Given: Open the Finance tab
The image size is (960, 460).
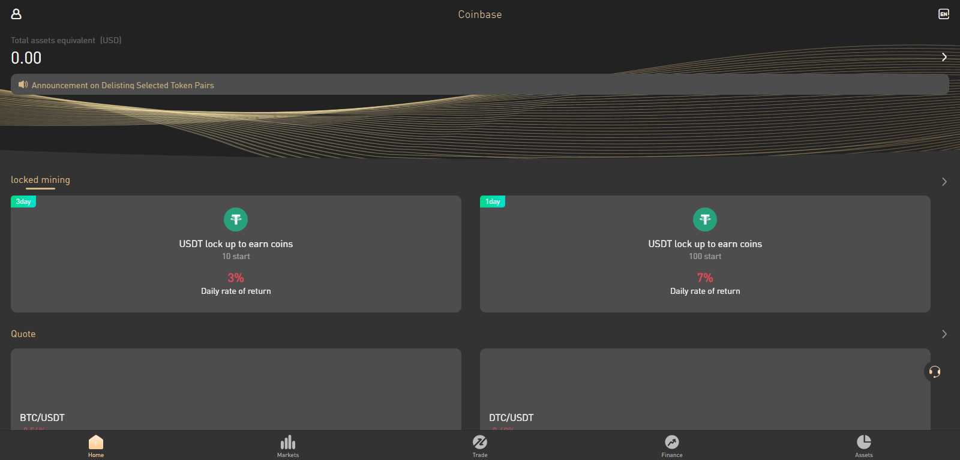Looking at the screenshot, I should pyautogui.click(x=672, y=446).
